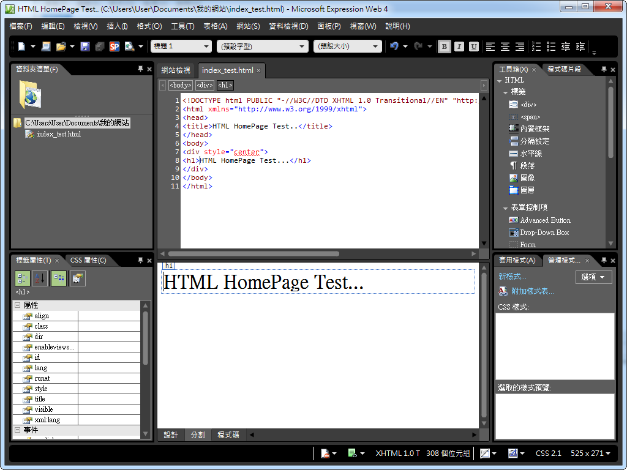
Task: Toggle alphabetical sort of tag properties
Action: [x=40, y=278]
